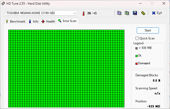This screenshot has height=109, width=170.
Task: Click the 'Damaged Blocks' label
Action: click(147, 75)
